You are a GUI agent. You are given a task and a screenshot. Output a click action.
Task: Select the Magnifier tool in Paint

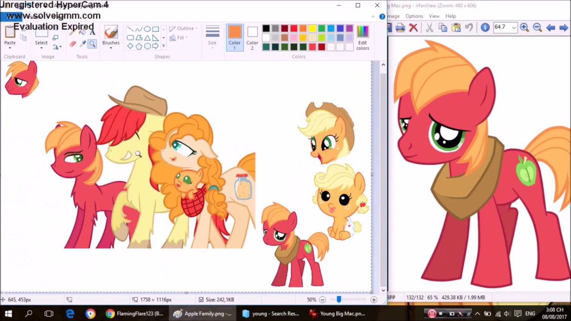click(x=92, y=44)
